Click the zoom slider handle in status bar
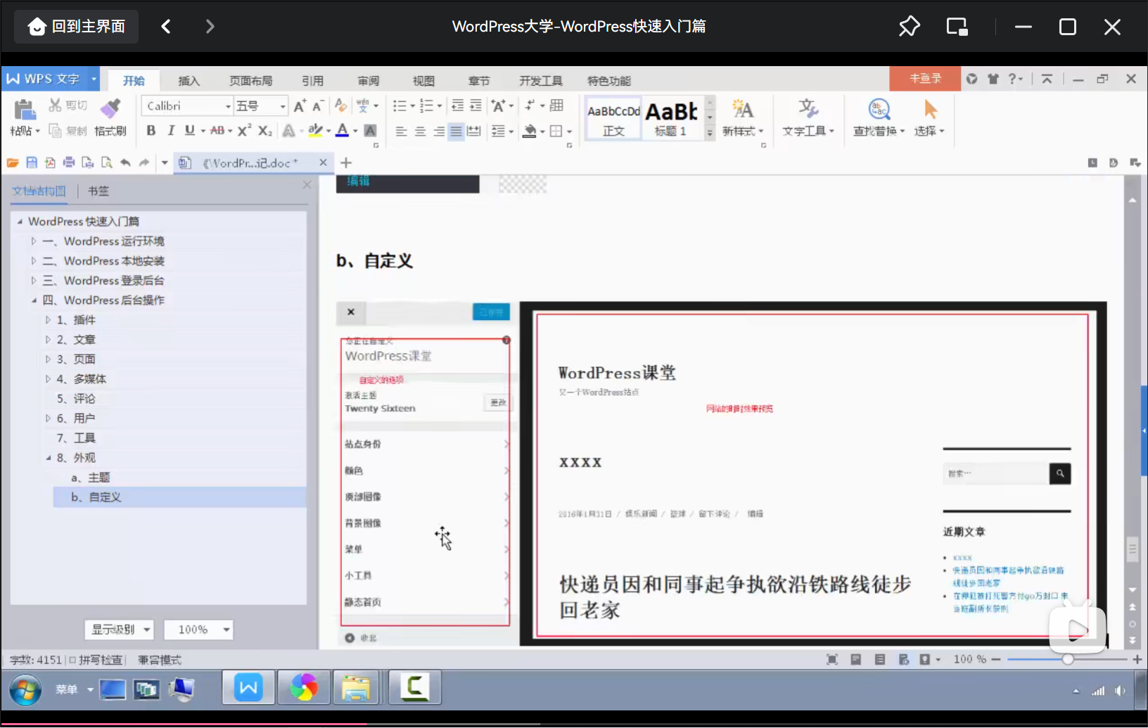1148x728 pixels. tap(1068, 659)
